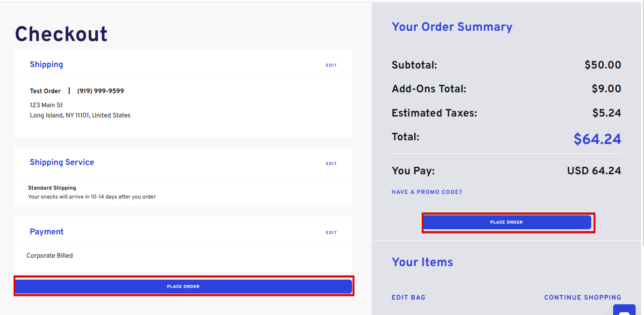The image size is (644, 315).
Task: Click the Your Items heading
Action: pyautogui.click(x=422, y=262)
